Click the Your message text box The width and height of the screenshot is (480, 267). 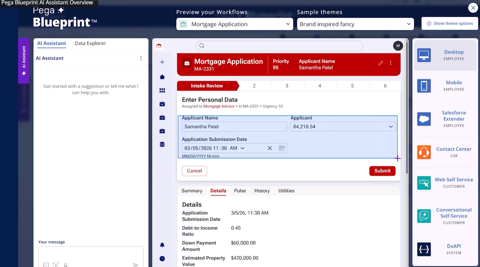click(x=91, y=257)
